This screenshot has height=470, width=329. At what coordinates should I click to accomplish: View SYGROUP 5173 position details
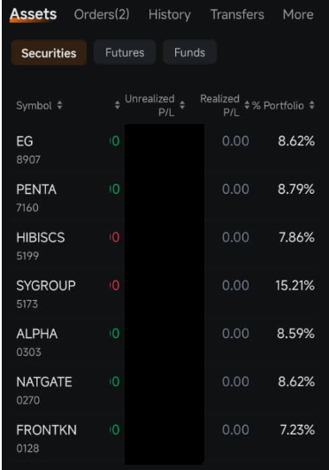165,294
